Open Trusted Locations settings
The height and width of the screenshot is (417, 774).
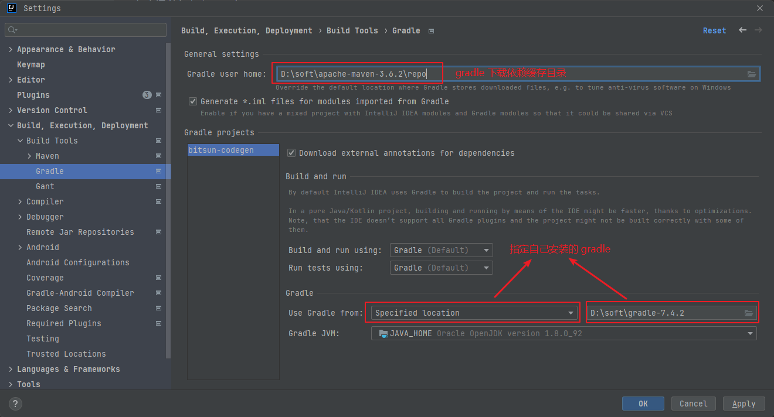tap(66, 354)
